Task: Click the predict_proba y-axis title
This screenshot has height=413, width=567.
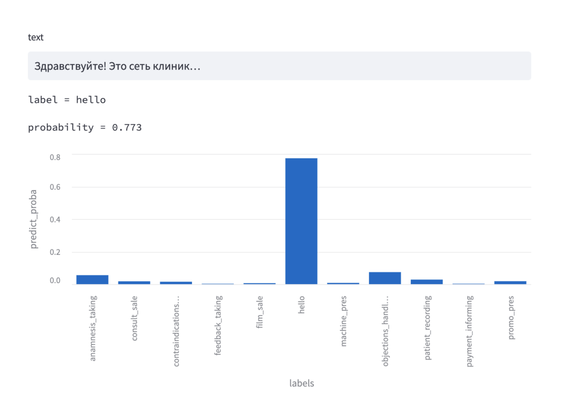Action: tap(33, 219)
